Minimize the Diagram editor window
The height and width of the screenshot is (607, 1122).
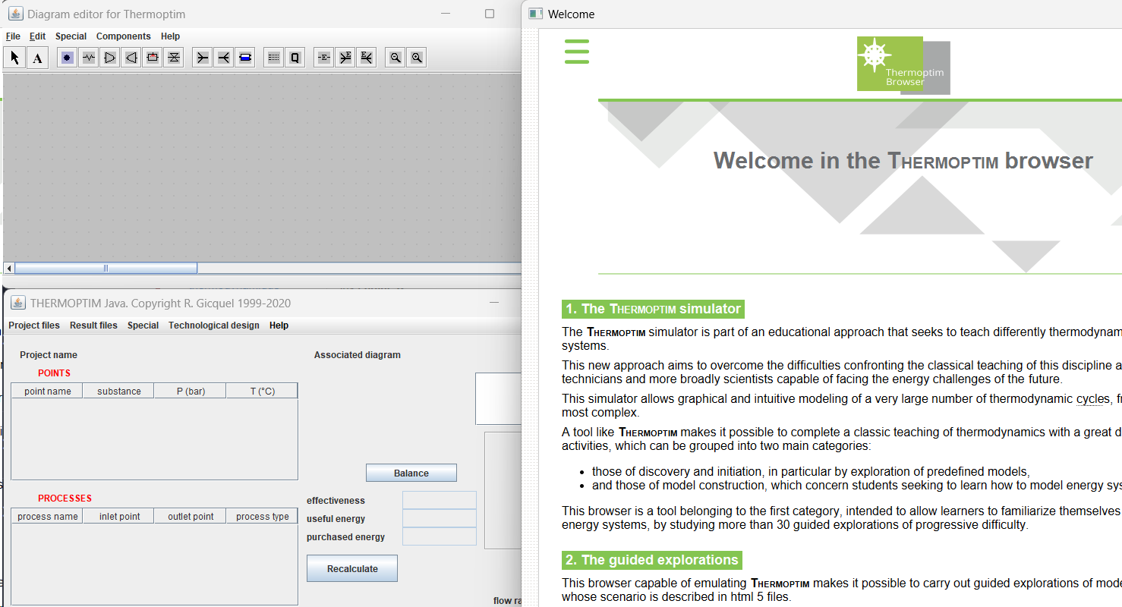446,14
